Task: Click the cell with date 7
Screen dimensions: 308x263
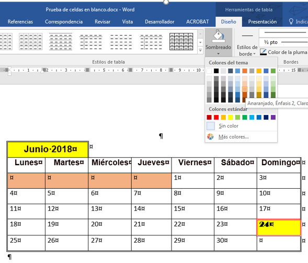Action: 152,196
